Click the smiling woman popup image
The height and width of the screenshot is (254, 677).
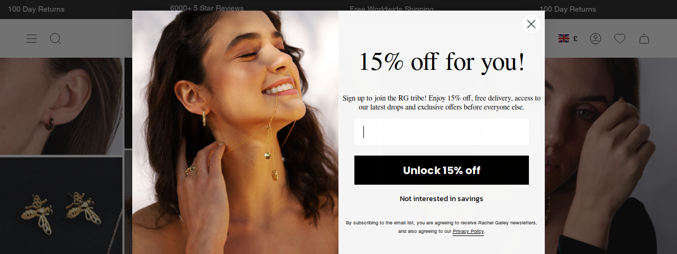pyautogui.click(x=235, y=132)
